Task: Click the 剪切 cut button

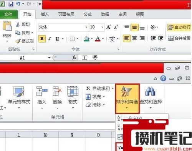Action: [23, 24]
